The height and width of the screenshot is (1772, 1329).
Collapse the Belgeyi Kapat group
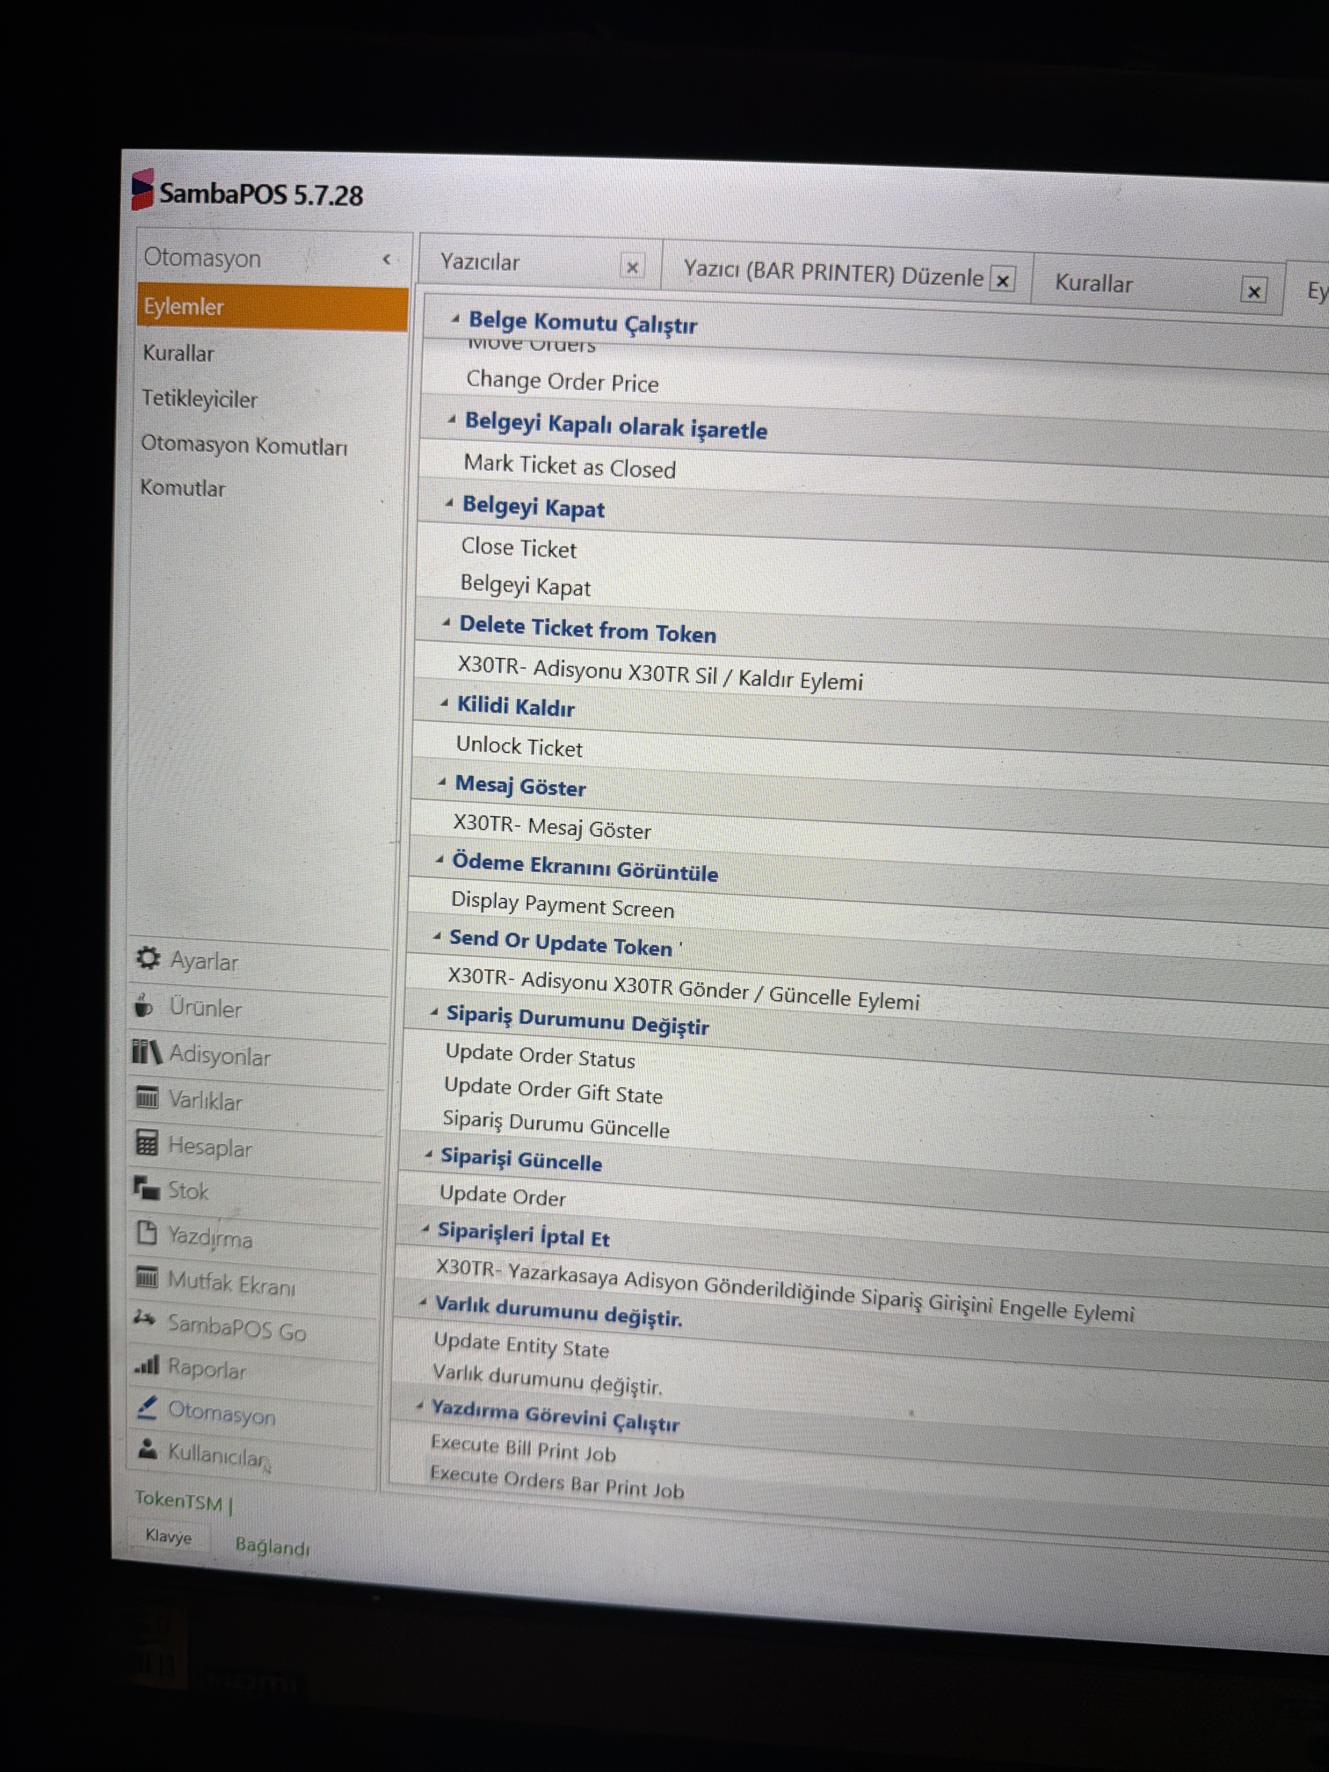pyautogui.click(x=450, y=503)
